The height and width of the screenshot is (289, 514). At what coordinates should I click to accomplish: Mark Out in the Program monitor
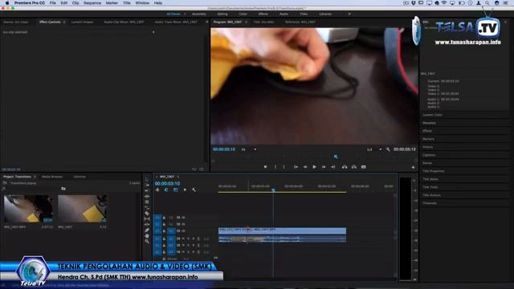284,167
